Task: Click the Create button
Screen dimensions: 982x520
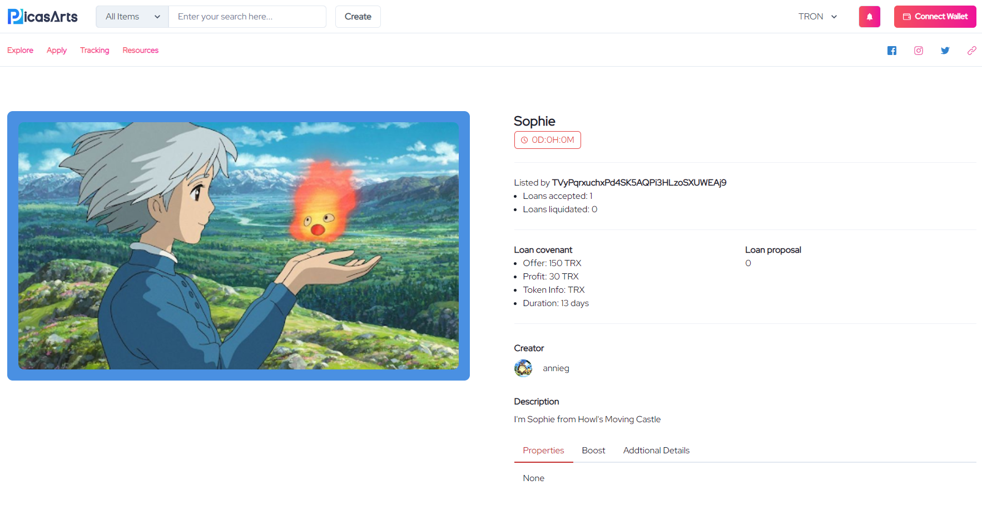Action: pyautogui.click(x=358, y=17)
